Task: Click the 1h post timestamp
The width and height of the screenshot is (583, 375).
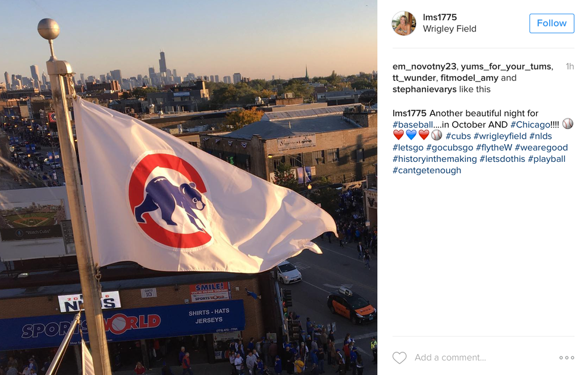Action: [x=570, y=67]
